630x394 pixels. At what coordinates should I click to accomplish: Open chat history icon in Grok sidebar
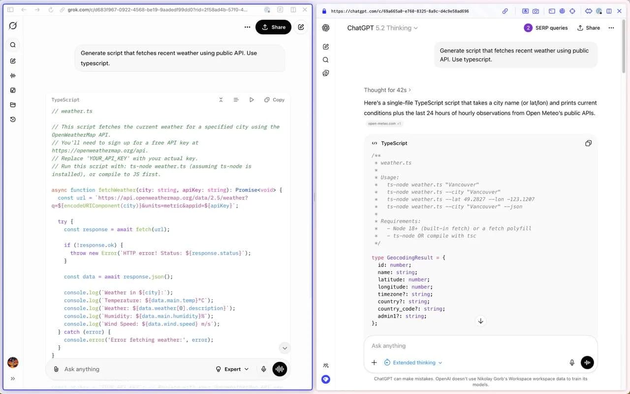12,119
